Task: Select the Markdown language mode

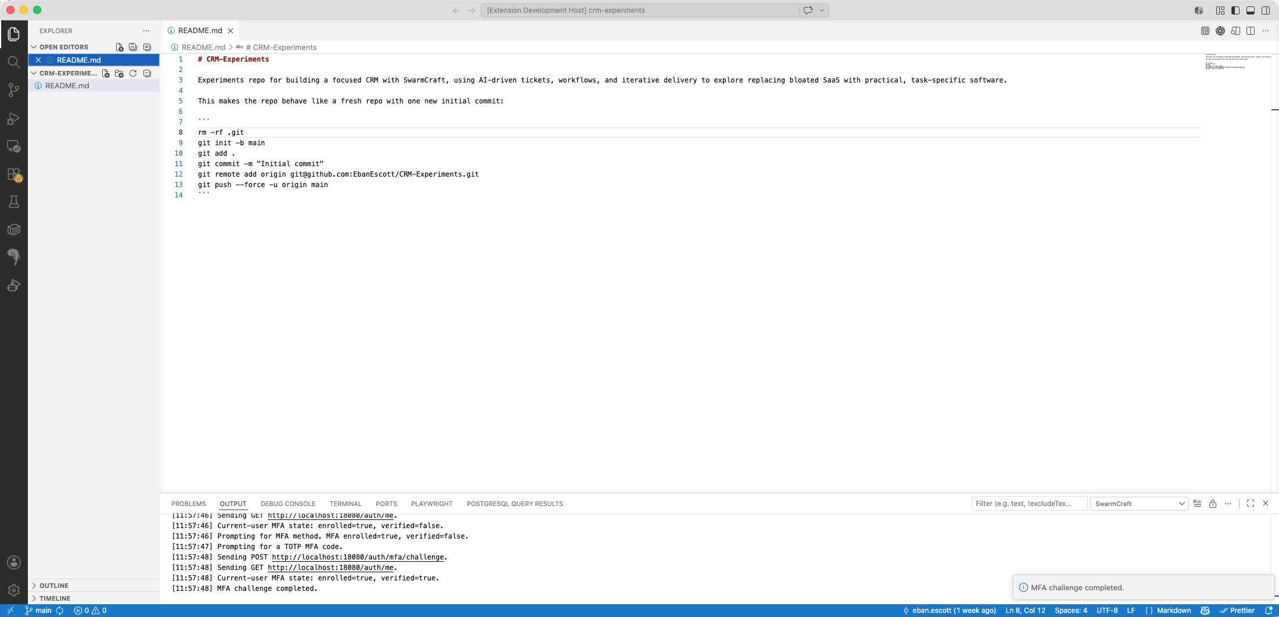Action: (x=1174, y=611)
